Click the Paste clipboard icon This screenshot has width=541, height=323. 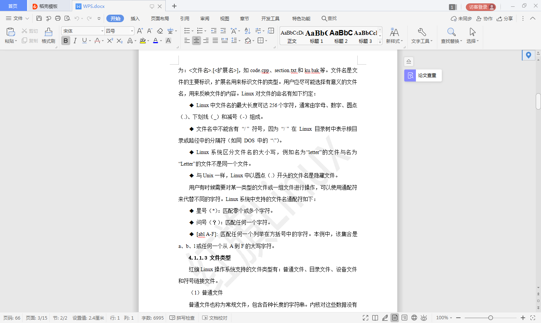tap(11, 32)
